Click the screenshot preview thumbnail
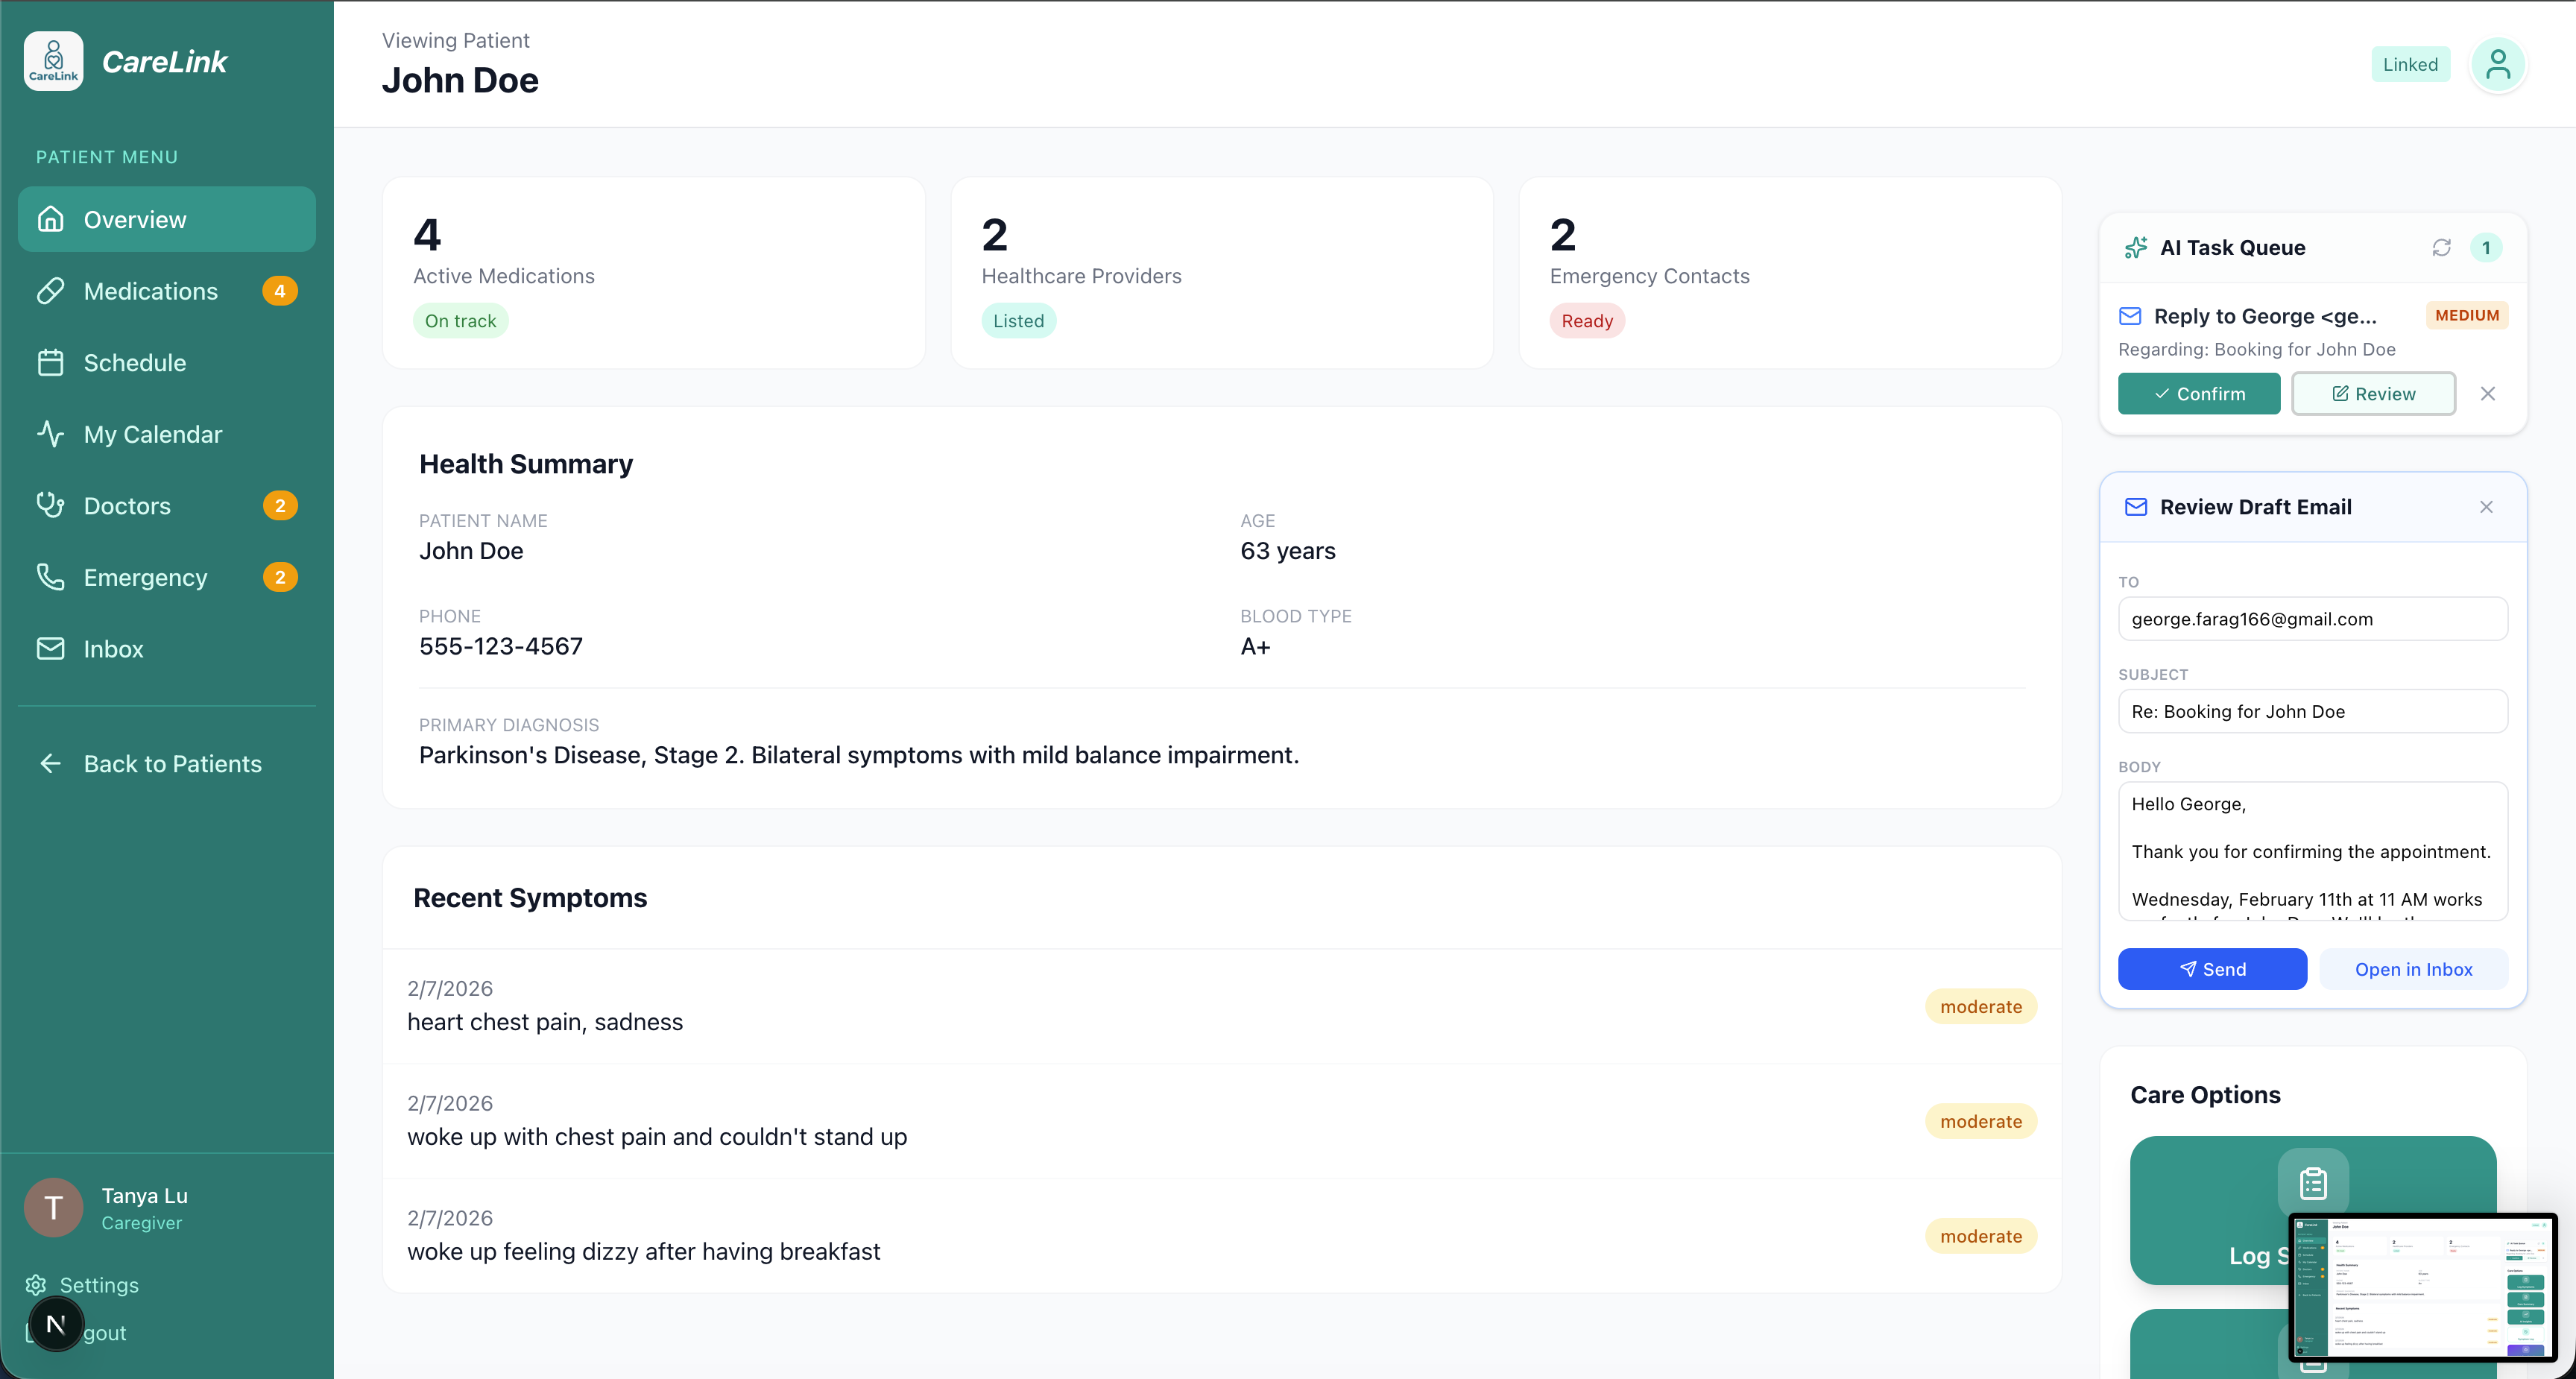Screen dimensions: 2576x1379 [x=2422, y=1287]
